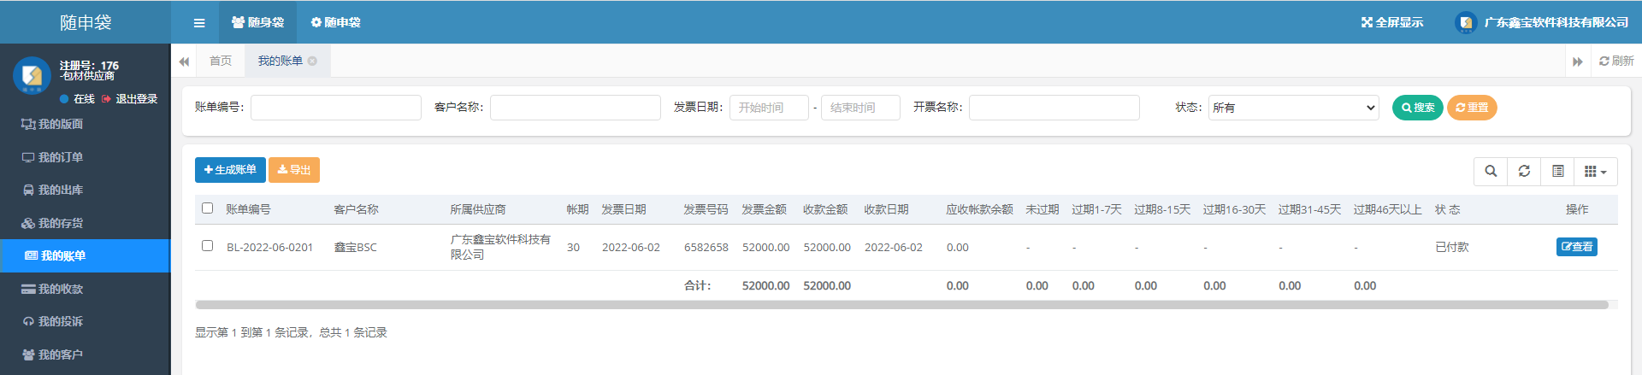This screenshot has height=375, width=1642.
Task: Click the bill number BL-2022-06-0201
Action: [269, 248]
